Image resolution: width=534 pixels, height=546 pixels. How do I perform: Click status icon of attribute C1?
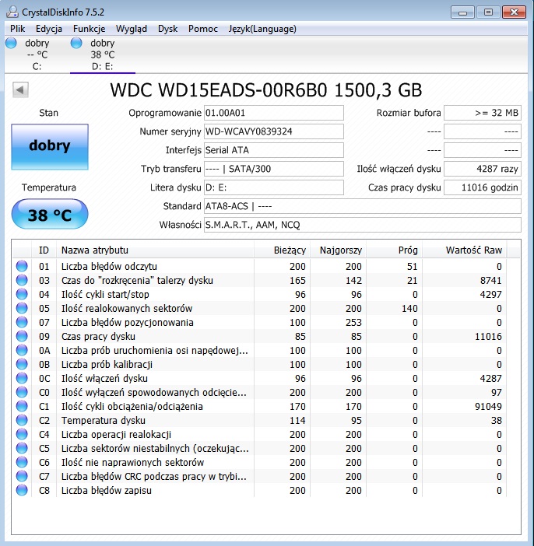22,406
